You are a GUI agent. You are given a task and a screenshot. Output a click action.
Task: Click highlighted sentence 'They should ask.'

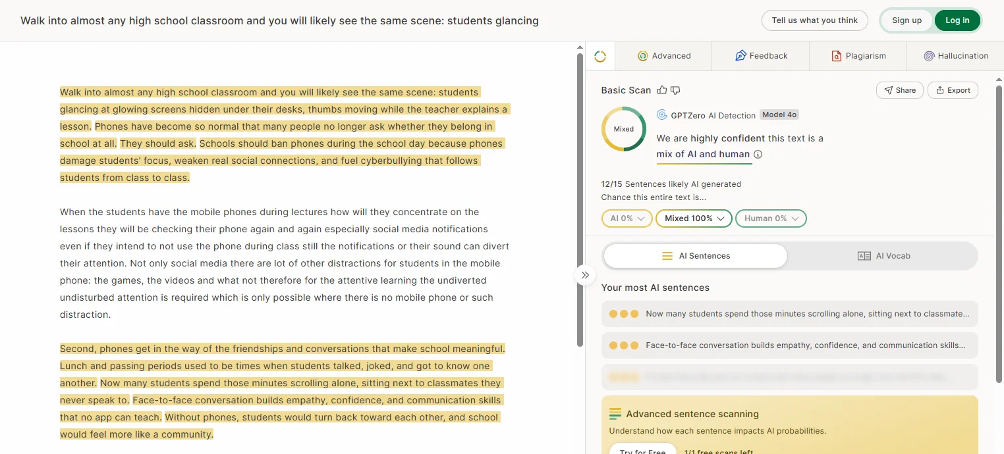coord(157,143)
